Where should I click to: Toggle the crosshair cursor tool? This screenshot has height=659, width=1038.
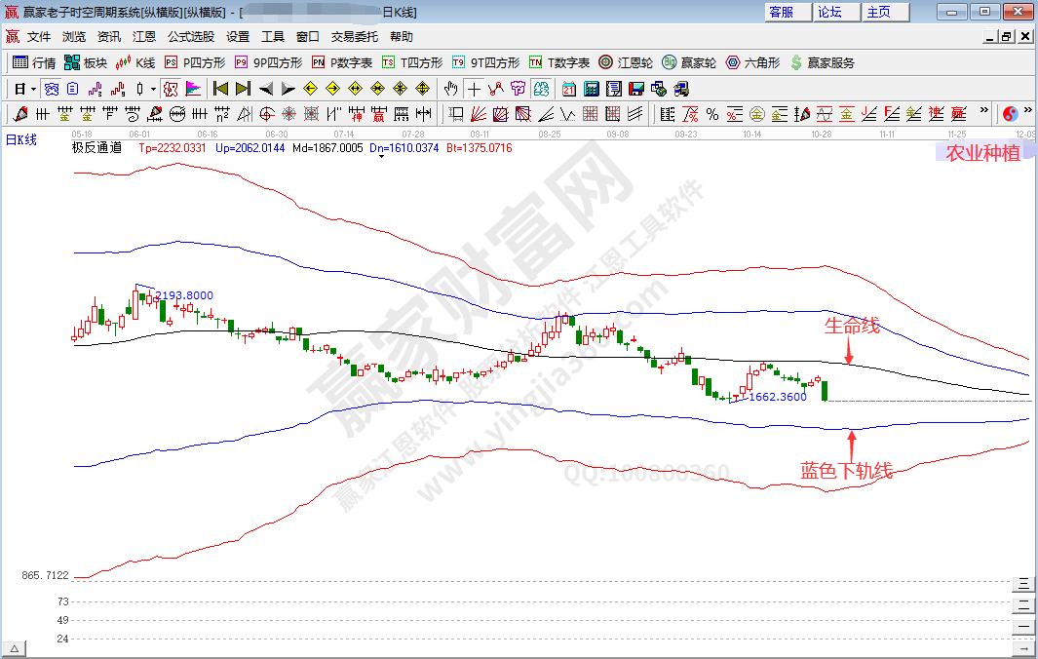tap(474, 89)
